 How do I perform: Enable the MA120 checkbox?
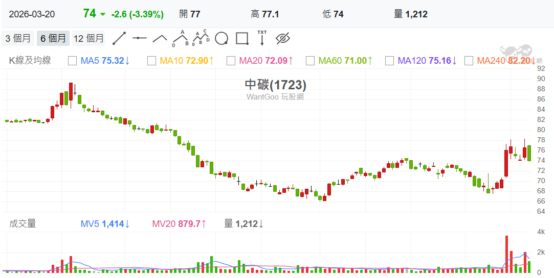coord(389,61)
